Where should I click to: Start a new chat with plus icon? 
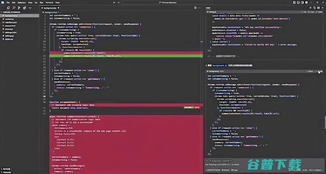[x=311, y=8]
